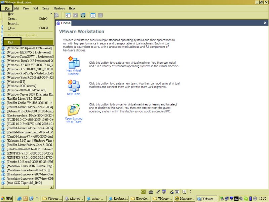
Task: Switch to the Home tab
Action: click(x=64, y=23)
